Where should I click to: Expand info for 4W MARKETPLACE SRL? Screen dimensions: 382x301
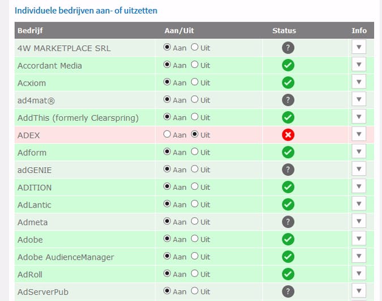359,47
